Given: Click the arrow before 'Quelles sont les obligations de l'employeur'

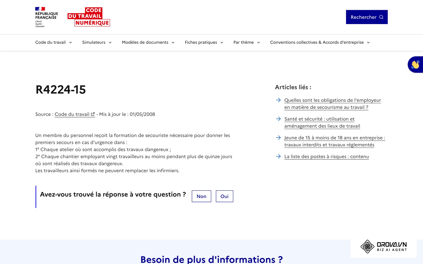Looking at the screenshot, I should pyautogui.click(x=278, y=100).
